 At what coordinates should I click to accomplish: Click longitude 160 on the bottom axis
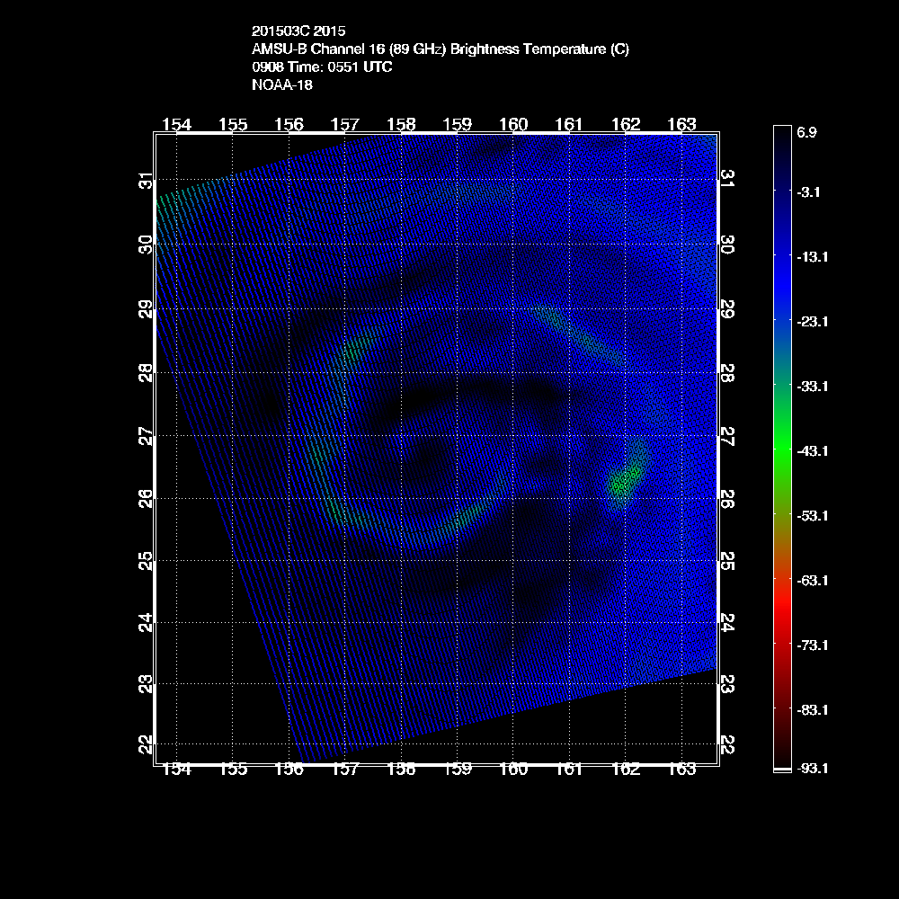point(513,770)
